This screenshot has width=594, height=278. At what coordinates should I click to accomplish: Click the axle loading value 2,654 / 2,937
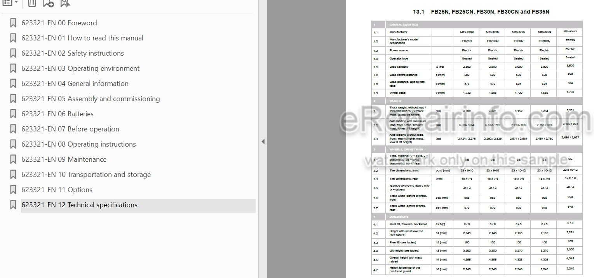click(570, 137)
